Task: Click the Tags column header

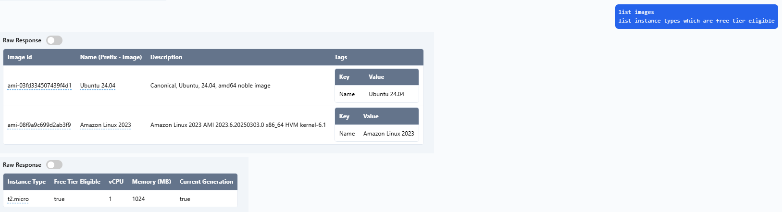Action: pos(341,57)
